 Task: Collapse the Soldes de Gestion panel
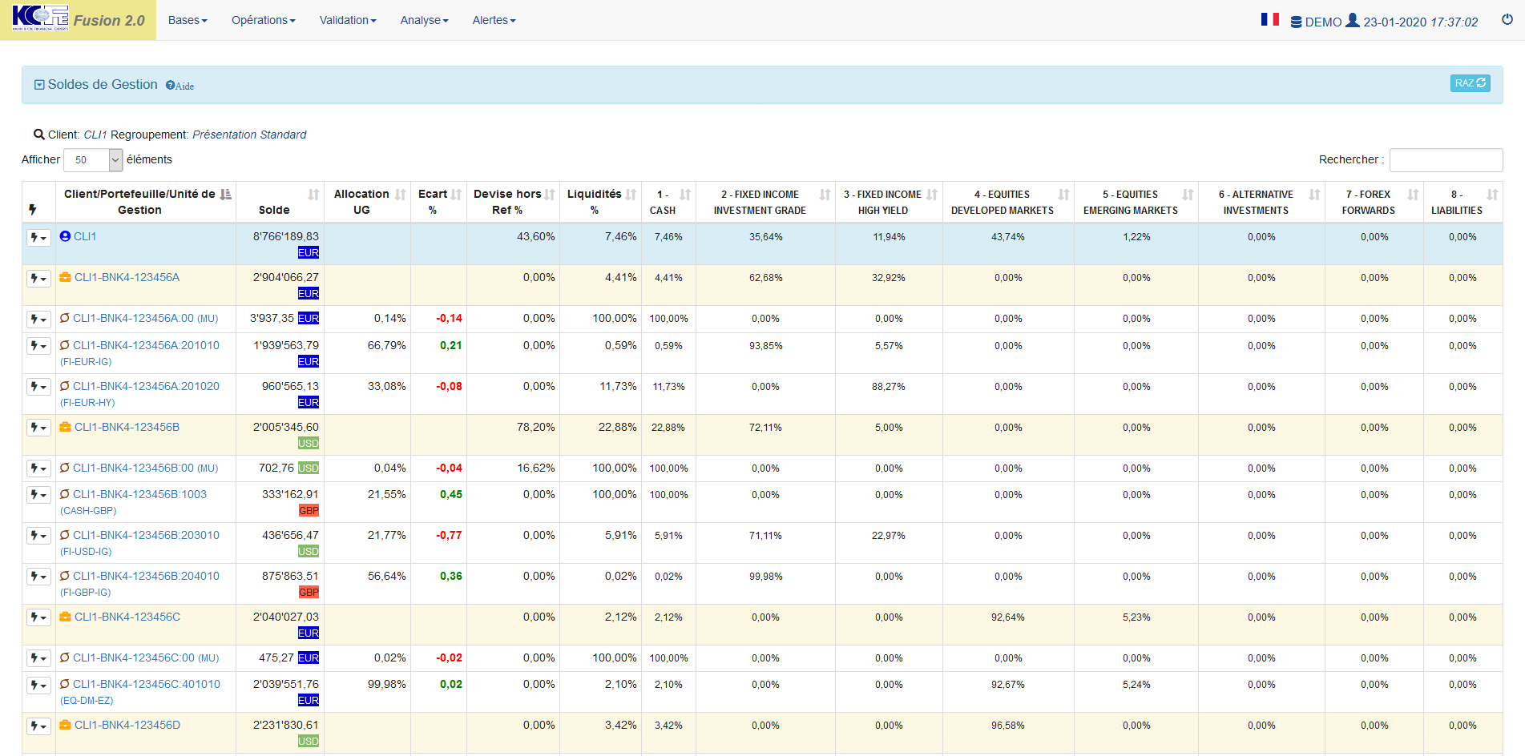click(39, 85)
